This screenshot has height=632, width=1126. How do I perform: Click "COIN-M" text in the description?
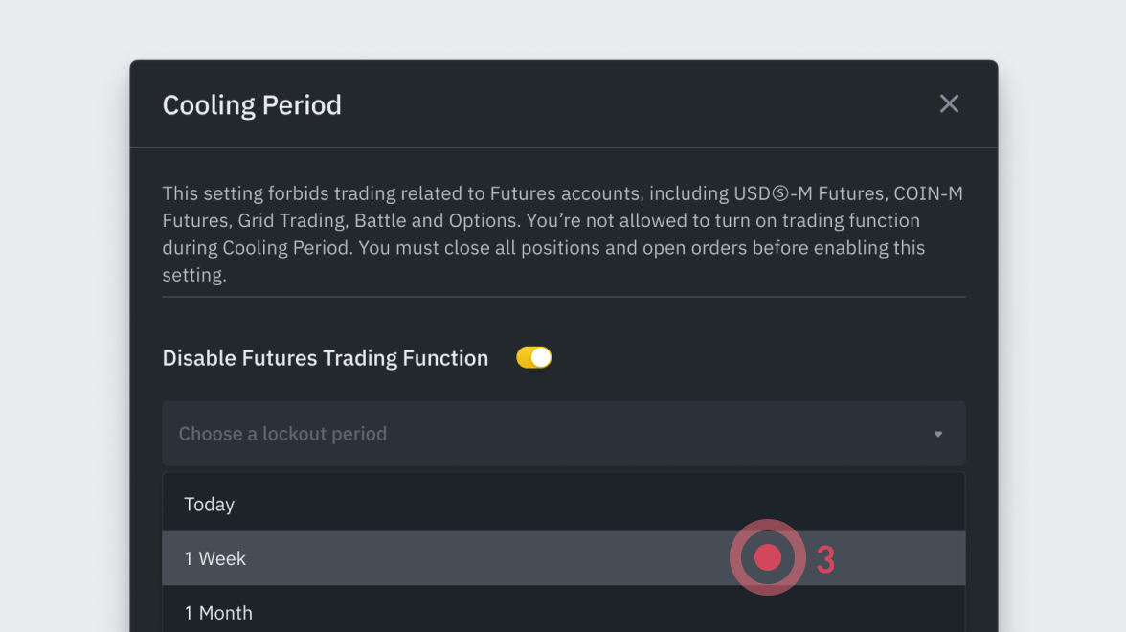[928, 193]
